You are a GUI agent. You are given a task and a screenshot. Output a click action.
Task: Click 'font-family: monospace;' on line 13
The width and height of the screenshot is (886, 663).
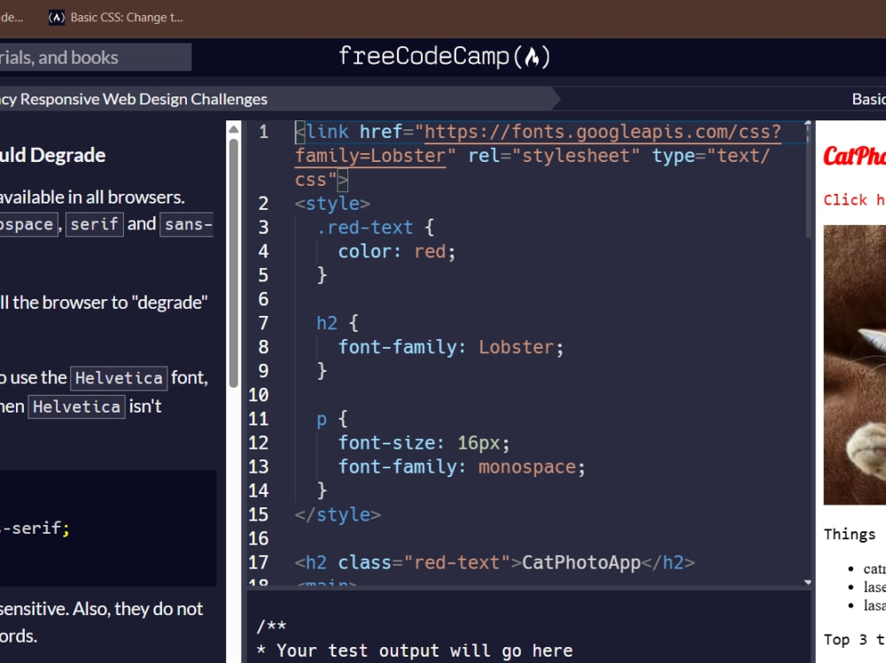pyautogui.click(x=462, y=466)
